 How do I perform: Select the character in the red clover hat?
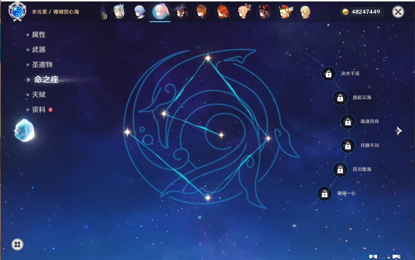285,12
